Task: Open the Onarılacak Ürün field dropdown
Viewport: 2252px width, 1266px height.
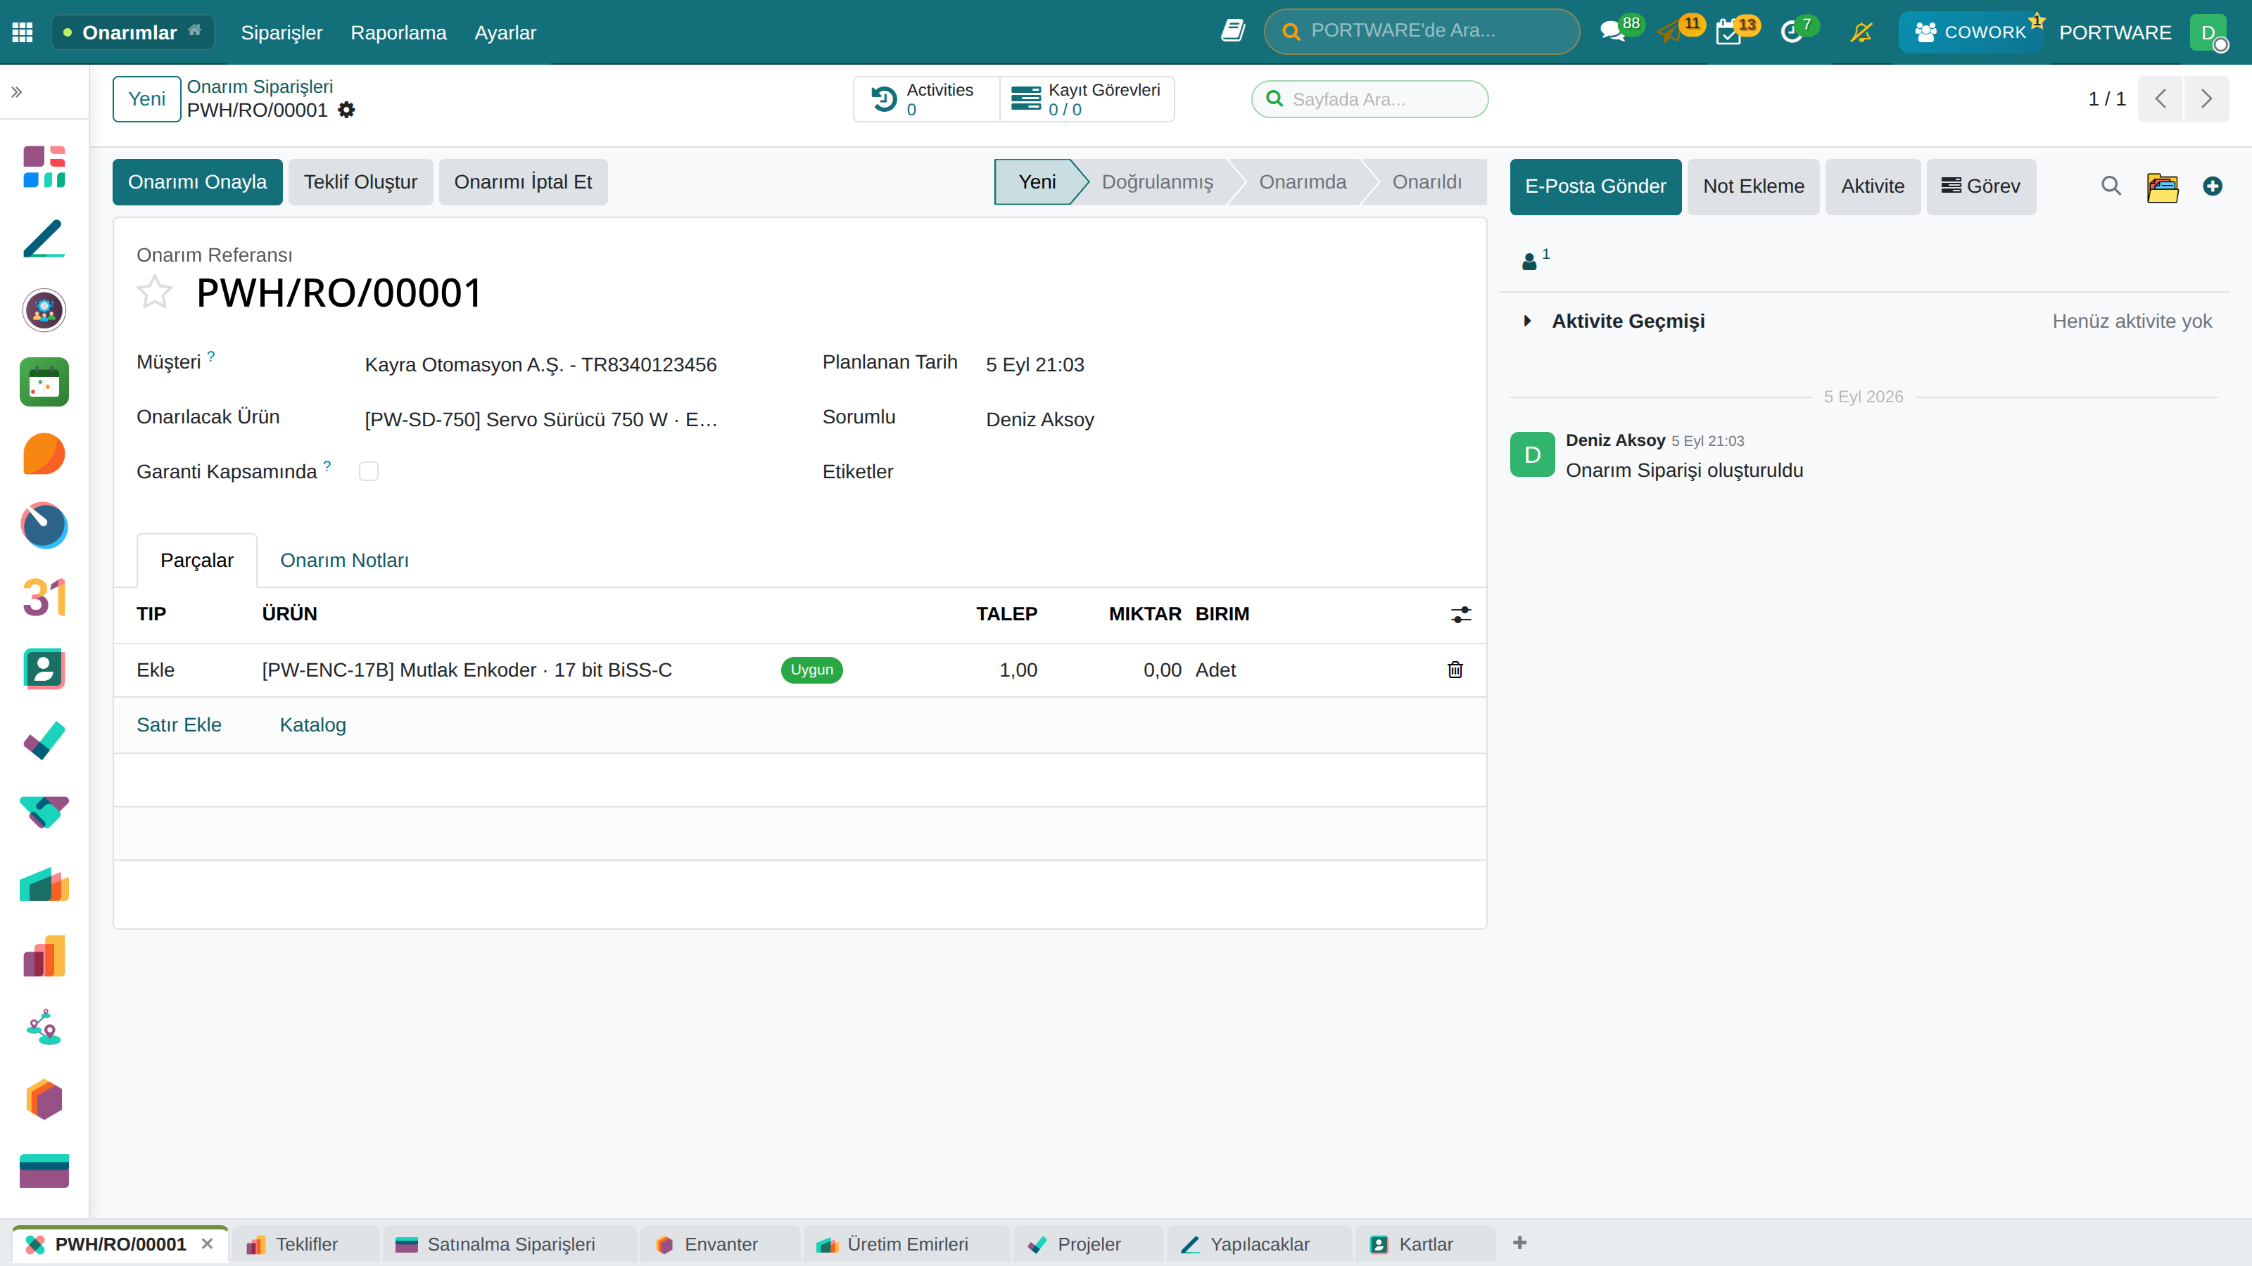Action: coord(540,419)
